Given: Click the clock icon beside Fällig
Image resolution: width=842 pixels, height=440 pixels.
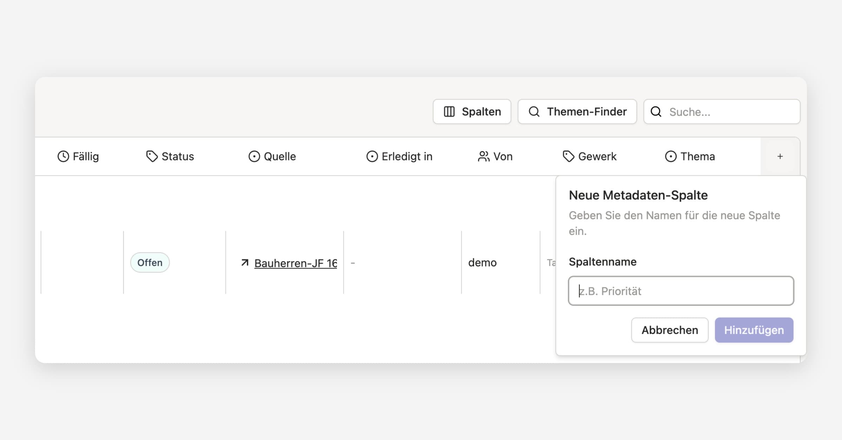Looking at the screenshot, I should point(63,156).
